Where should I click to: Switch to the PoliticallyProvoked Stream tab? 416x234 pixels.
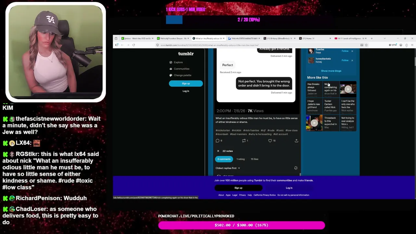pos(173,38)
